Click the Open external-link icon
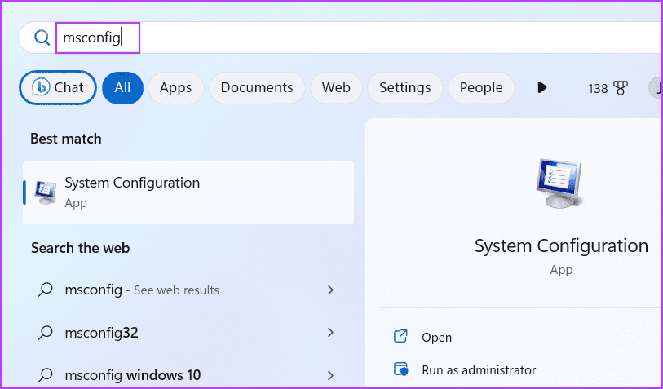 (x=400, y=336)
